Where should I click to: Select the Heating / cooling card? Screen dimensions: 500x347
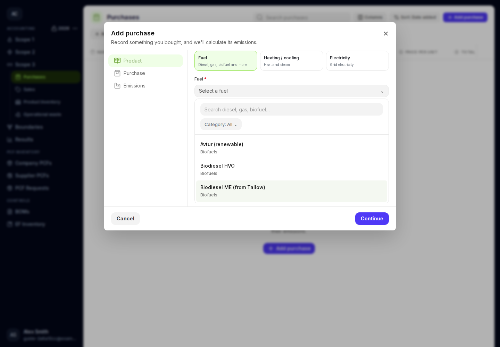[x=292, y=61]
